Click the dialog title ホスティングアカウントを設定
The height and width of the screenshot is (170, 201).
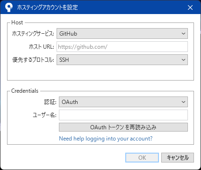click(47, 7)
